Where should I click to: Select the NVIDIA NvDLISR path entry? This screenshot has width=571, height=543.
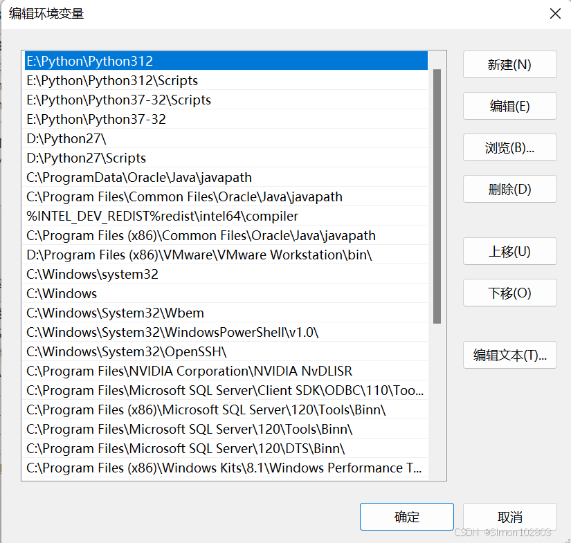tap(226, 371)
